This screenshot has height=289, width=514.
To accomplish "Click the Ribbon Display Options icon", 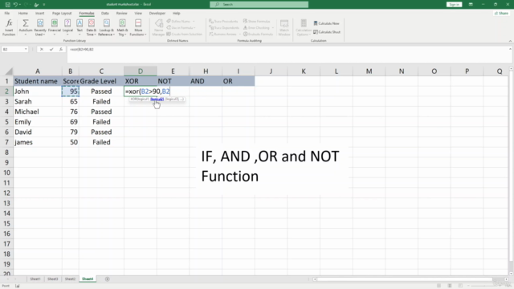I will pyautogui.click(x=471, y=5).
